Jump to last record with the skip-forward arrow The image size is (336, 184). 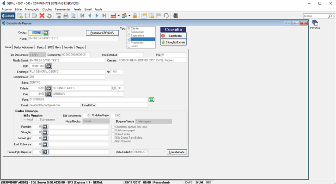[x=104, y=16]
